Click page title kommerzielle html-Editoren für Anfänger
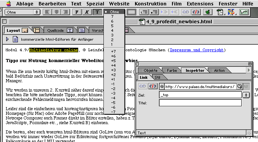 (57, 40)
